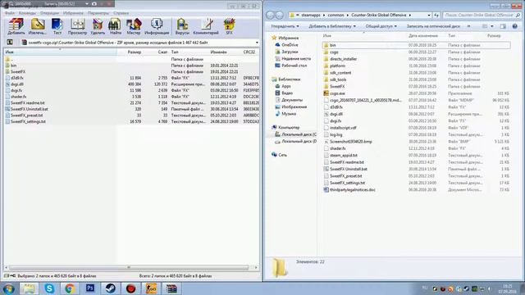Open Photoshop from the taskbar
Image resolution: width=525 pixels, height=295 pixels.
pyautogui.click(x=90, y=288)
